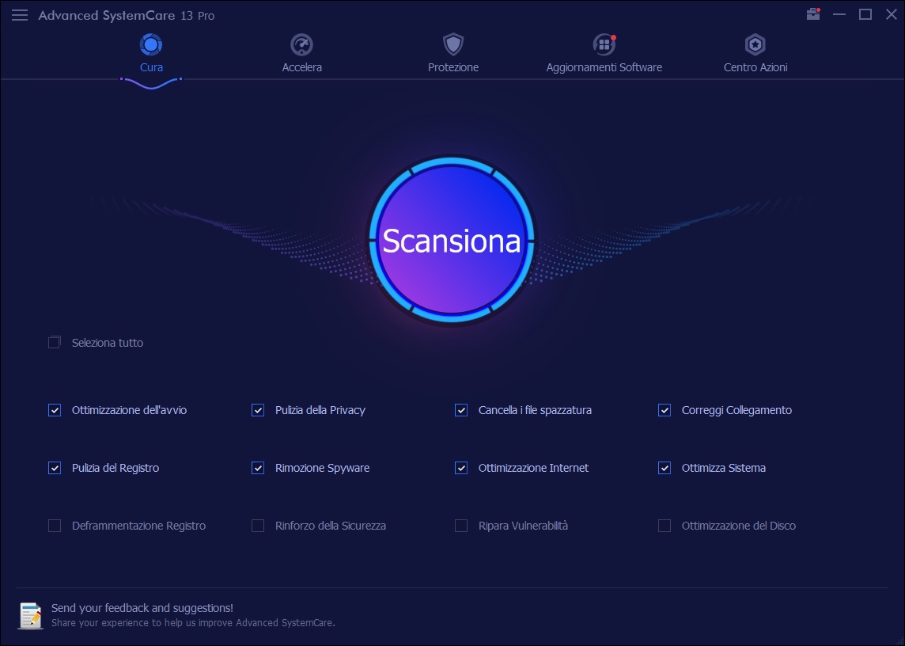Enable Ottimizzazione del Disco checkbox
This screenshot has height=646, width=905.
coord(665,526)
